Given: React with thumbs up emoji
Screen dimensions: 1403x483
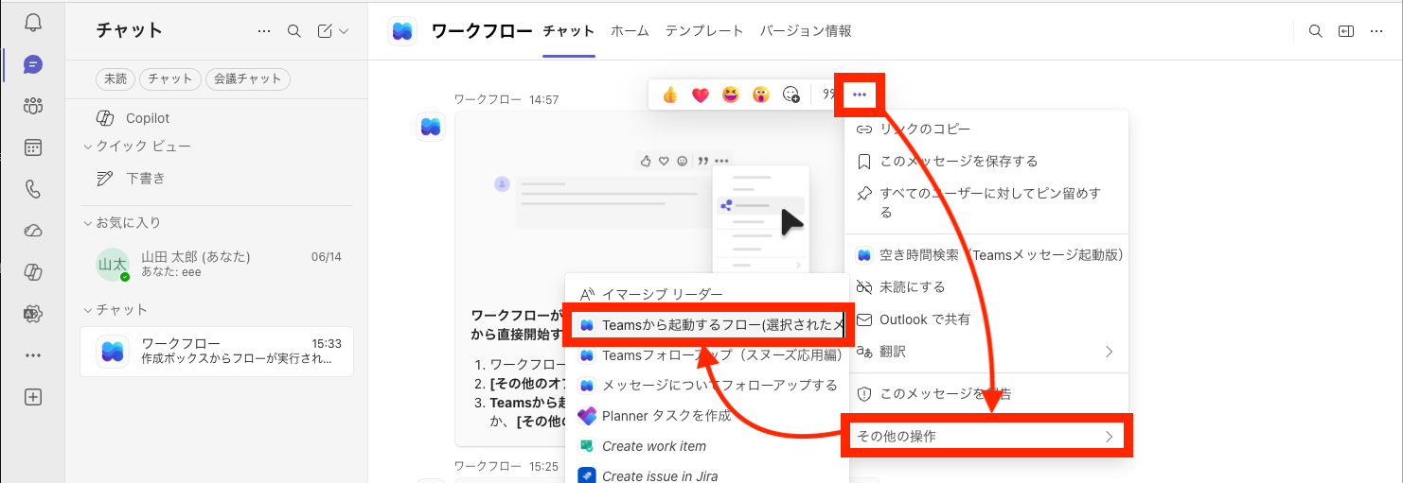Looking at the screenshot, I should tap(670, 95).
